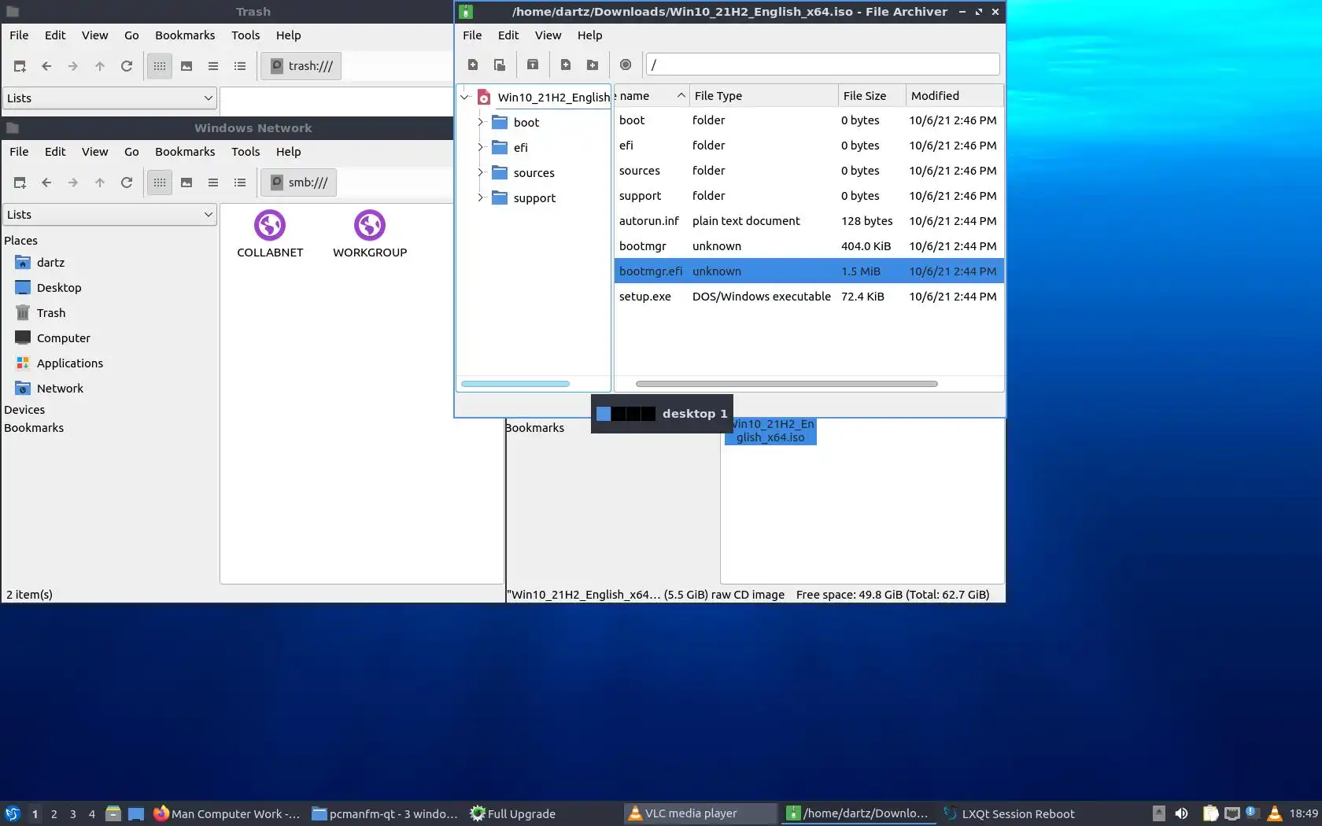The width and height of the screenshot is (1322, 826).
Task: Open the LXQt application menu in the taskbar
Action: tap(13, 814)
